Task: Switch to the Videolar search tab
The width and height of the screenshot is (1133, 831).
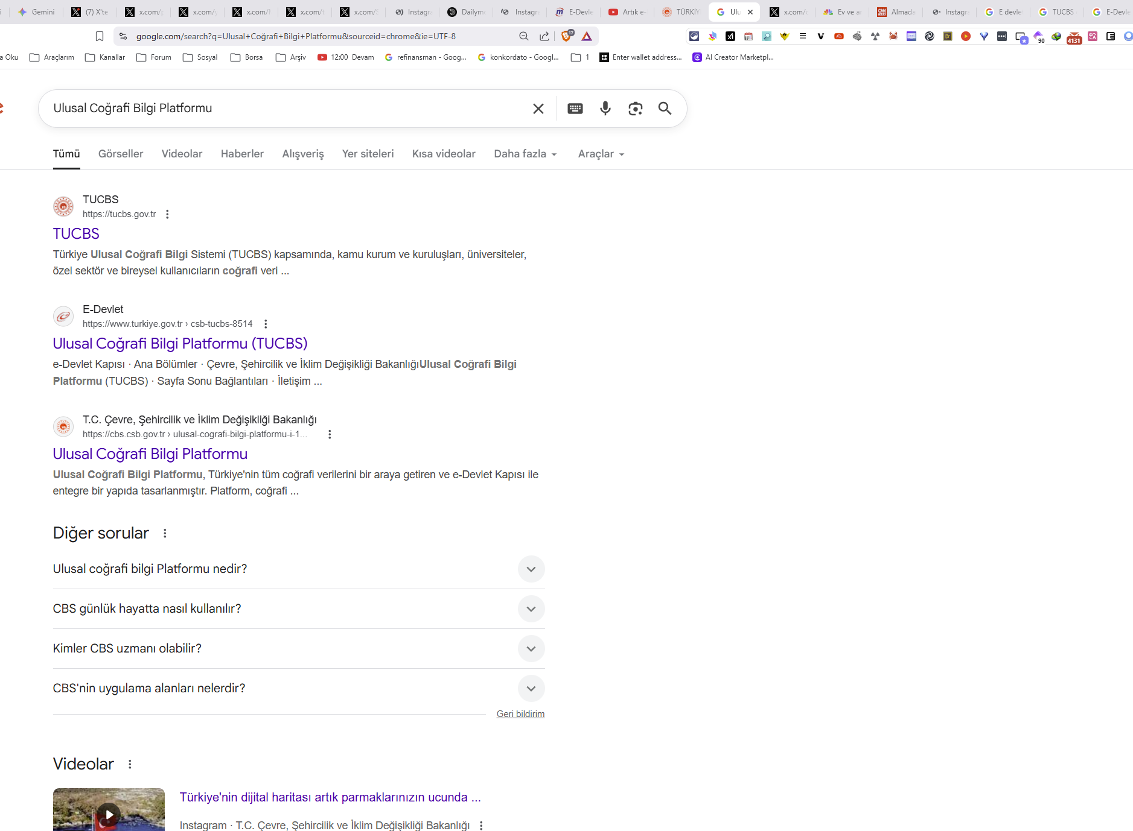Action: [182, 154]
